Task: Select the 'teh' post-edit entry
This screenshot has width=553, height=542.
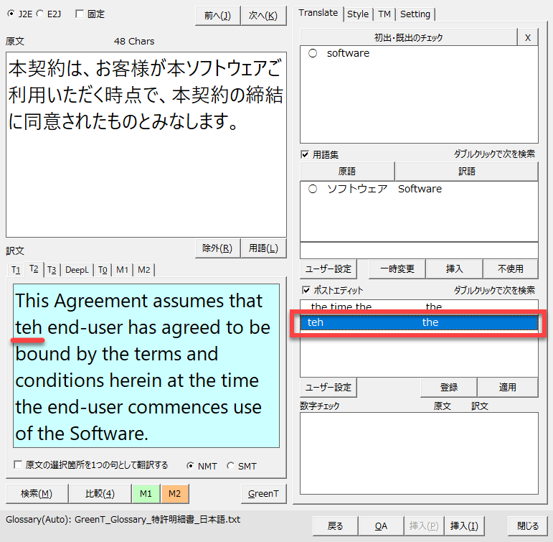Action: click(x=419, y=322)
